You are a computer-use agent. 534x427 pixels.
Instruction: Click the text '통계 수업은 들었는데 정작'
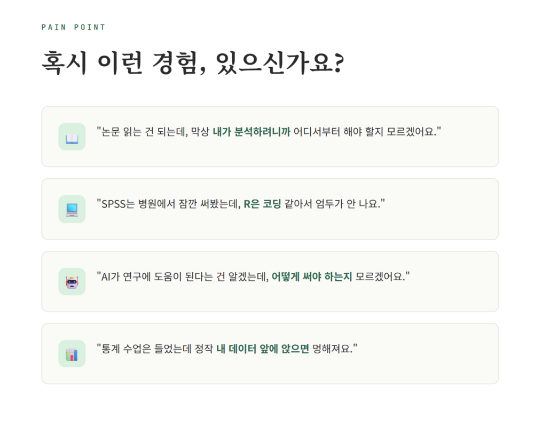coord(158,349)
